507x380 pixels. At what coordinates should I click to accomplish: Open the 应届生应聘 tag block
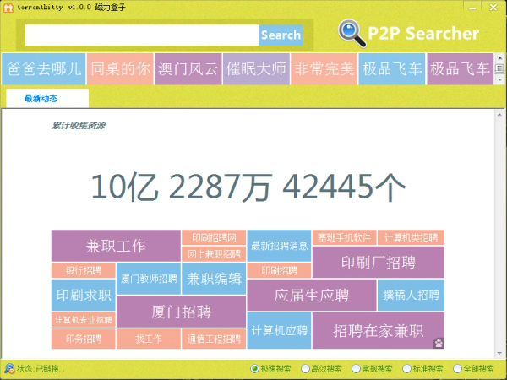[311, 296]
